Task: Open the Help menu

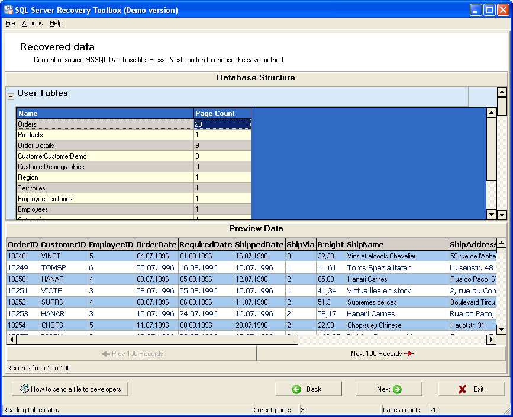Action: point(56,23)
